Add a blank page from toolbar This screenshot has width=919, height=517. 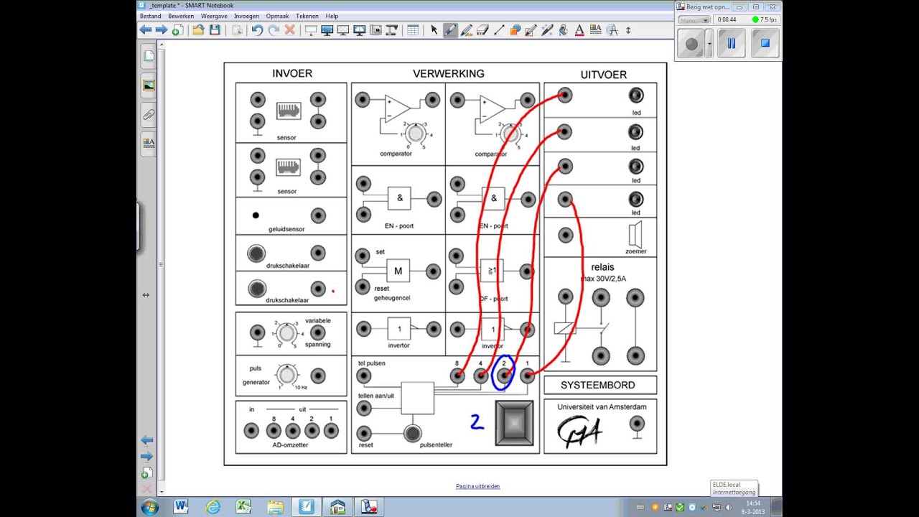pyautogui.click(x=177, y=30)
